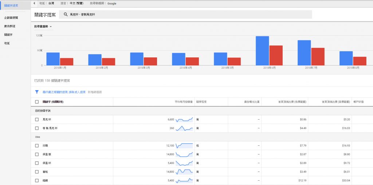Check the box in the $33.04 row
Screen dimensions: 373x185
37,181
